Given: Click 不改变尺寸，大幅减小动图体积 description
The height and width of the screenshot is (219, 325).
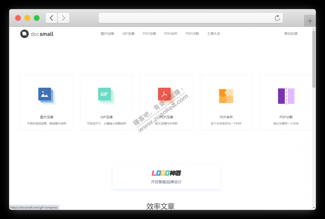Looking at the screenshot, I should pyautogui.click(x=107, y=124).
